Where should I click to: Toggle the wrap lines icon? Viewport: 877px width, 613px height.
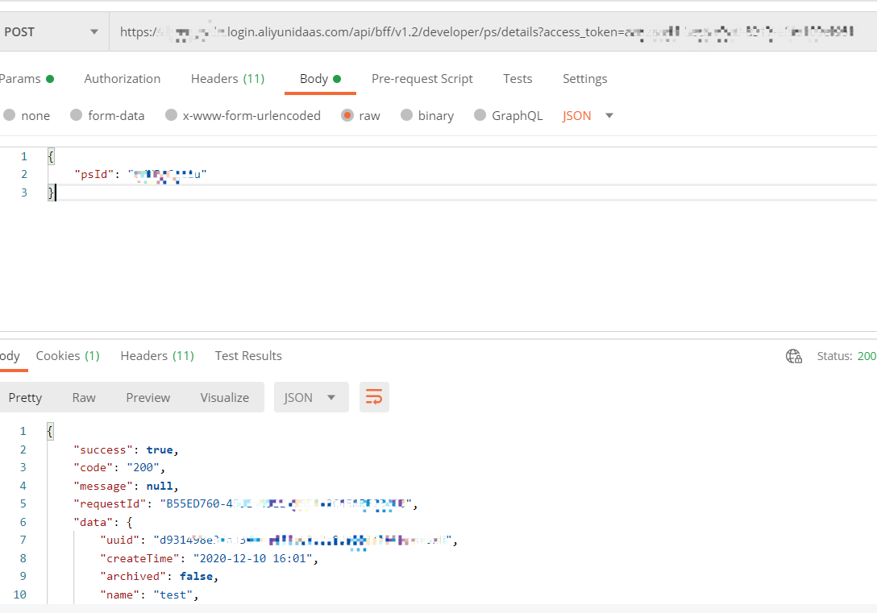374,397
